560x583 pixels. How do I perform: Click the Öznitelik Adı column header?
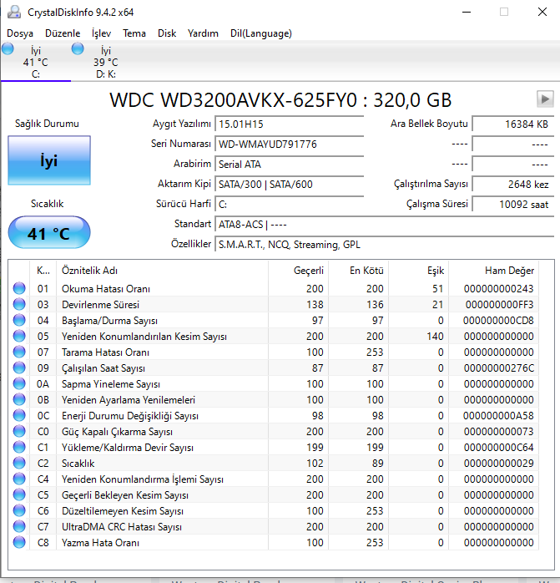(162, 271)
